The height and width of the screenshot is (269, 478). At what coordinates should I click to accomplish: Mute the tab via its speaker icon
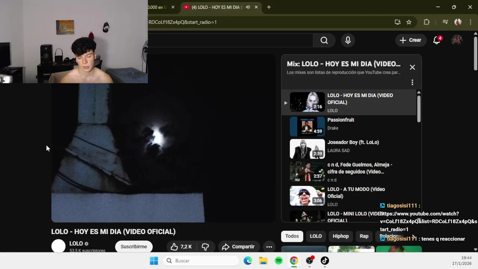[248, 7]
